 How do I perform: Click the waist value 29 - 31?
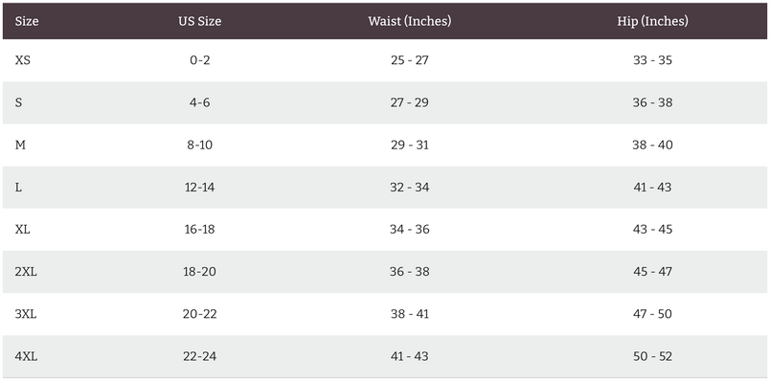pos(410,145)
